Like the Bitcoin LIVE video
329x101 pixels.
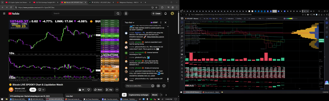coord(81,90)
